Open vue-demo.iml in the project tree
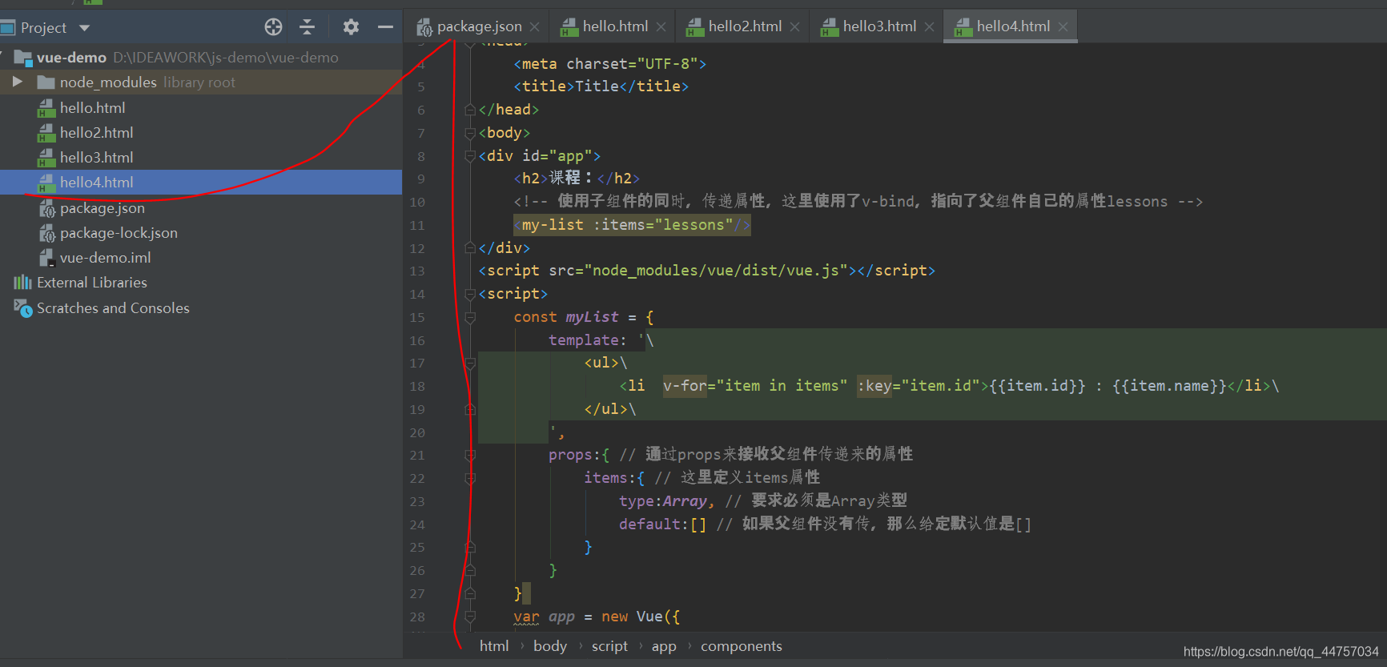The image size is (1387, 667). 105,258
